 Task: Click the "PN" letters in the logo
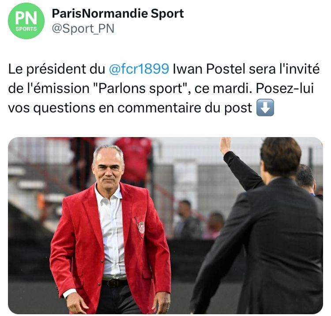tap(26, 18)
